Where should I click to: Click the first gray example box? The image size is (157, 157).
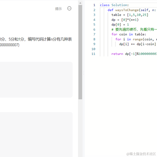pyautogui.click(x=36, y=80)
